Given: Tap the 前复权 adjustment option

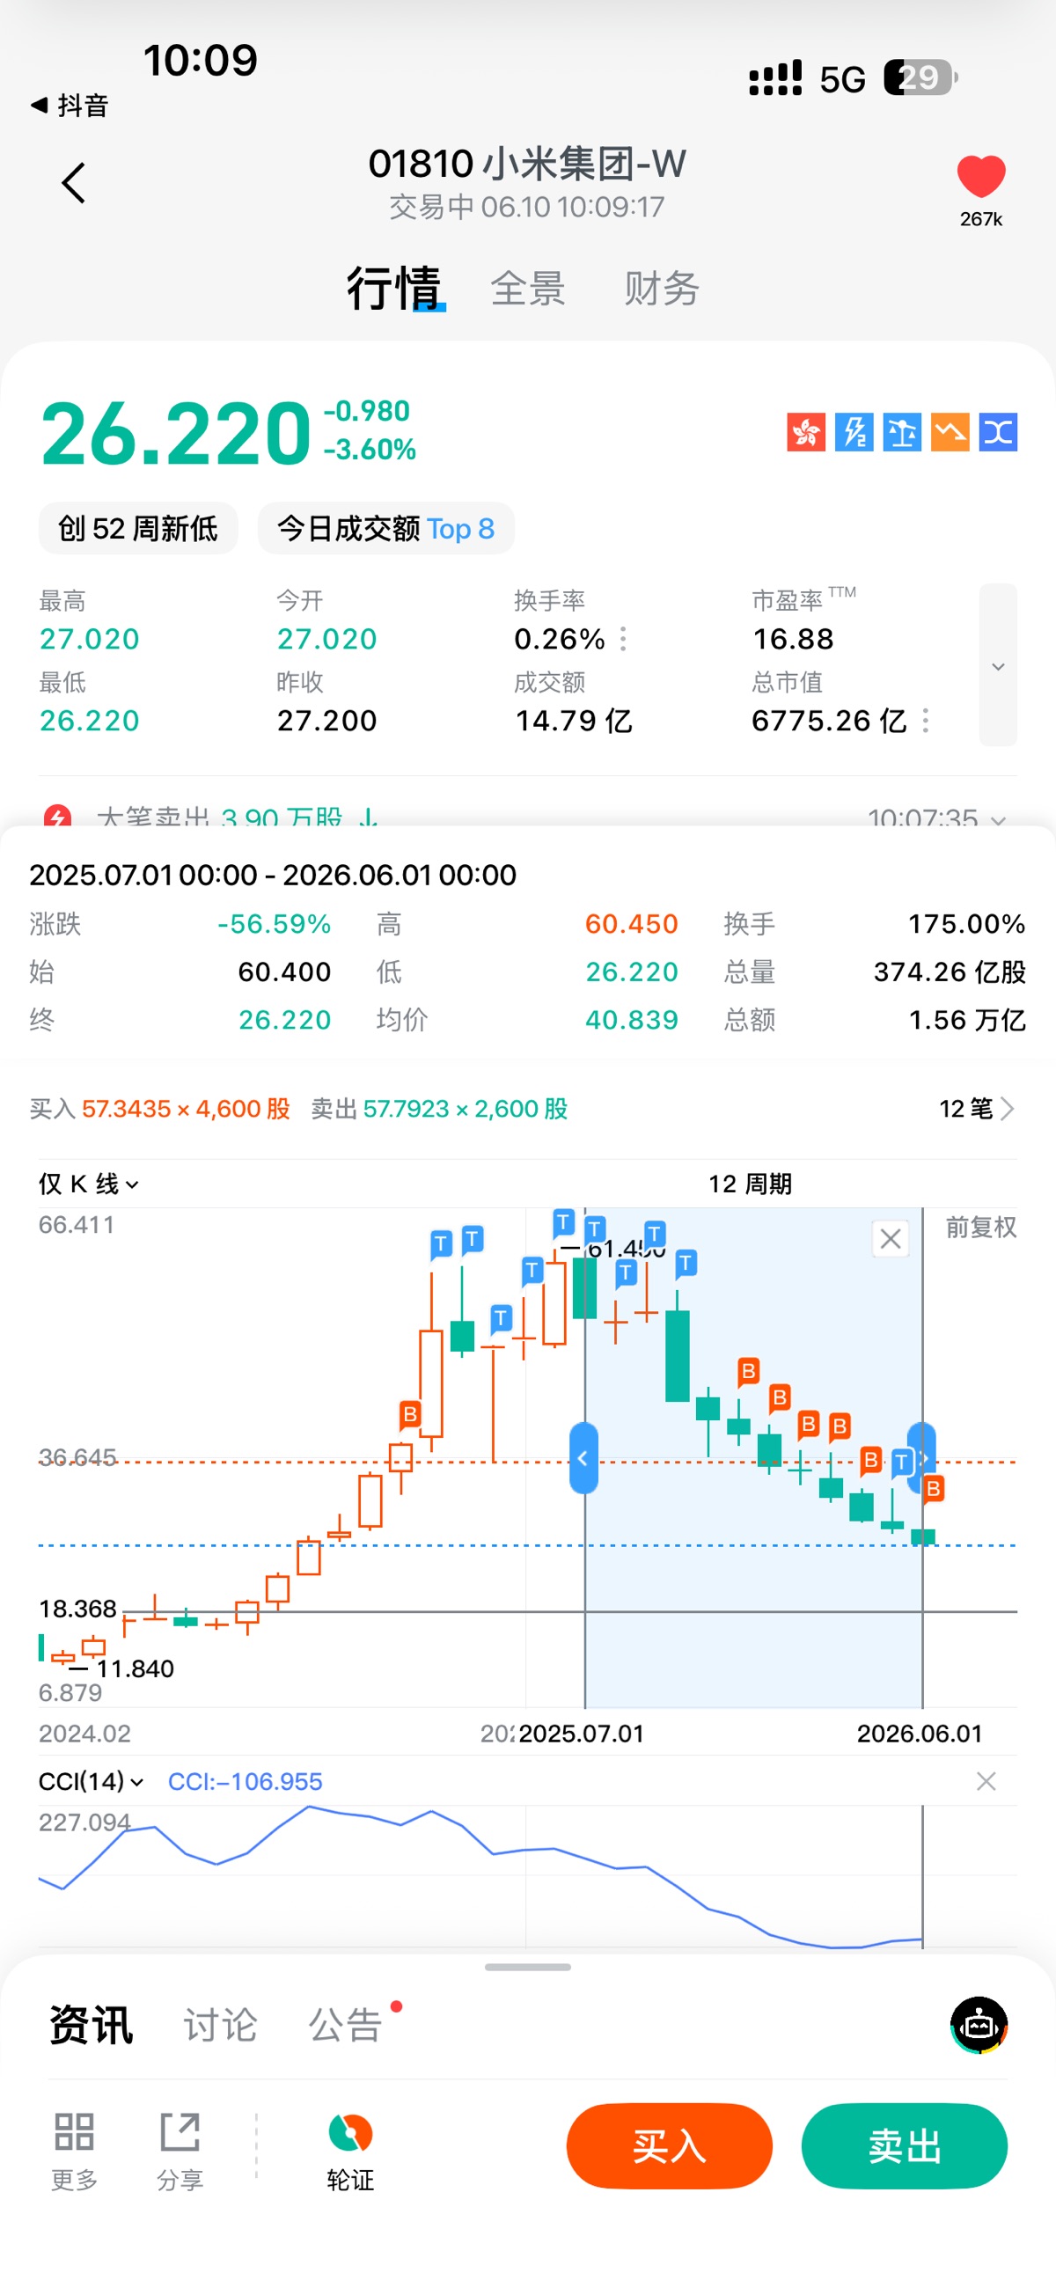Looking at the screenshot, I should (980, 1227).
